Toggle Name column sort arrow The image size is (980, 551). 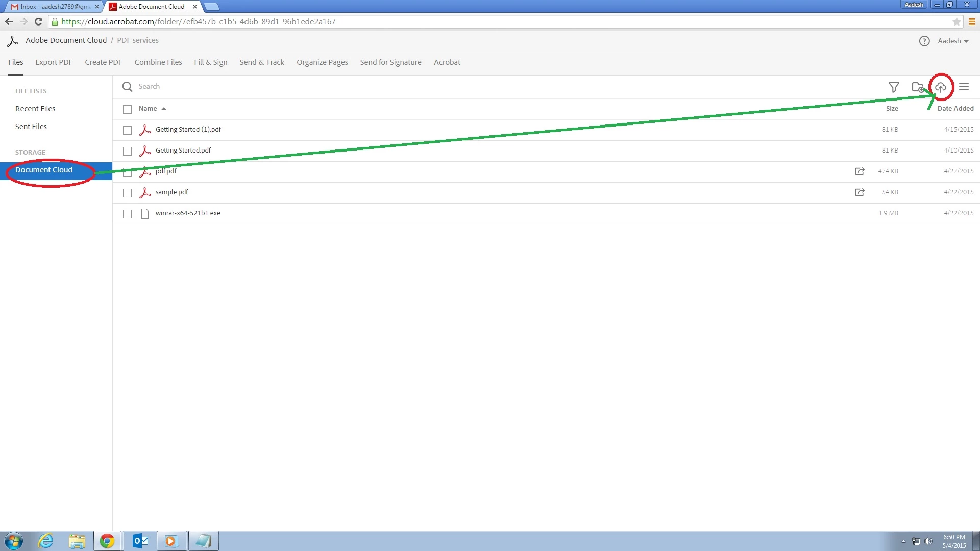[x=164, y=109]
